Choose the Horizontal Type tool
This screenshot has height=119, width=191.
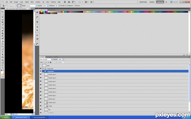click(3, 52)
